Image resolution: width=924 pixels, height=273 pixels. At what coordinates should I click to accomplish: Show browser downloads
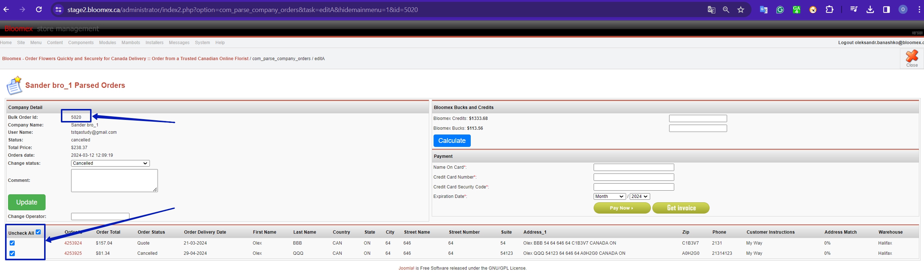pos(870,10)
